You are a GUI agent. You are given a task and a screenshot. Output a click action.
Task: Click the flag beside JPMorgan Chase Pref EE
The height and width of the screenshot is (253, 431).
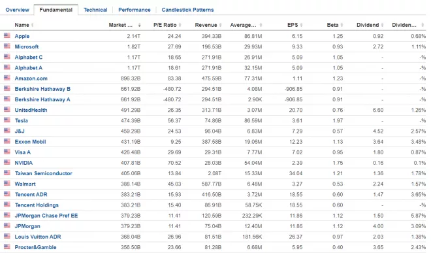coord(7,215)
